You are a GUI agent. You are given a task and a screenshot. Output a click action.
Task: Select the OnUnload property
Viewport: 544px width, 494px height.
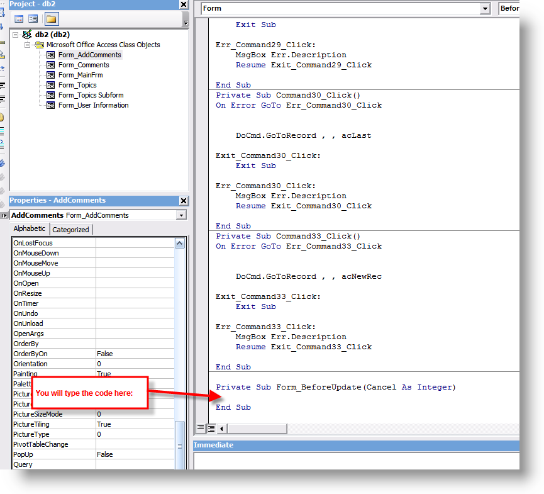28,323
